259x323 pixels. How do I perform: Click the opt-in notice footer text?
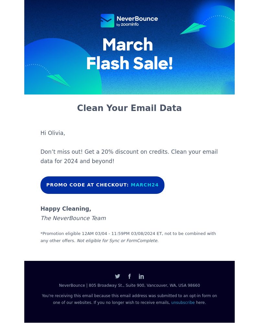click(x=129, y=299)
